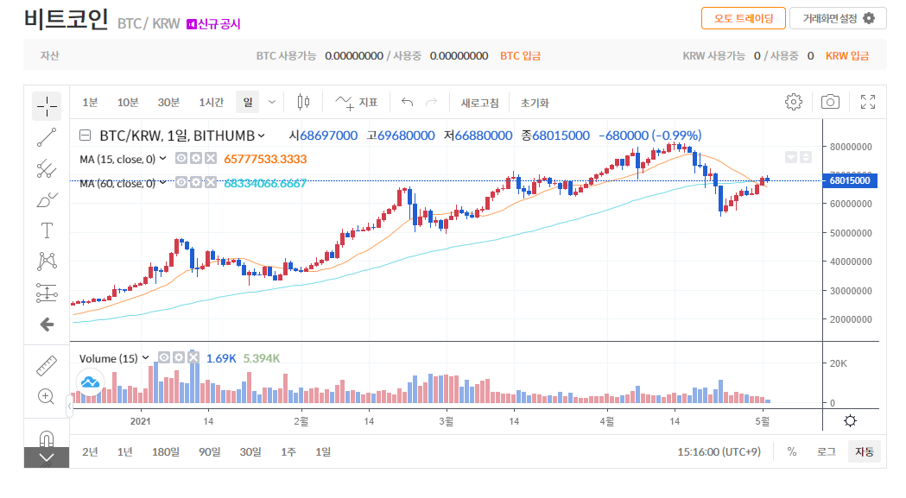
Task: Switch to 1시간 interval
Action: [211, 102]
